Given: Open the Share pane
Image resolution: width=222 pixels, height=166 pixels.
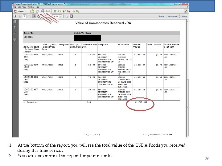Looking at the screenshot, I should 184,16.
